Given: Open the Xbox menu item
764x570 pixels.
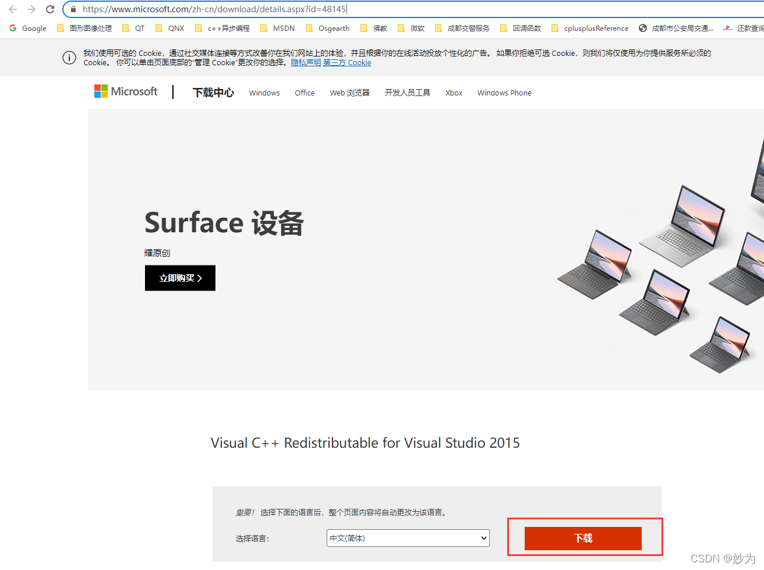Looking at the screenshot, I should coord(454,93).
